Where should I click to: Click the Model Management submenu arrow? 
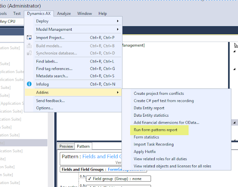click(x=118, y=29)
